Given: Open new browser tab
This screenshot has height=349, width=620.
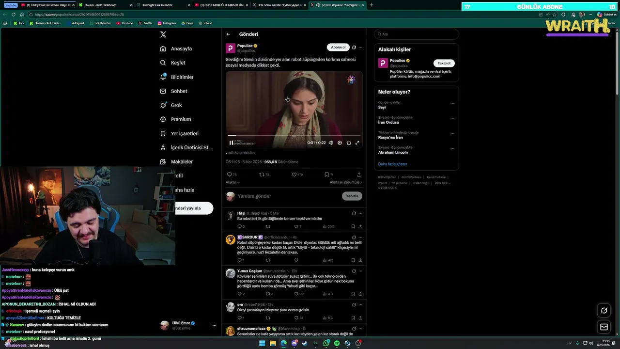Looking at the screenshot, I should [x=372, y=5].
